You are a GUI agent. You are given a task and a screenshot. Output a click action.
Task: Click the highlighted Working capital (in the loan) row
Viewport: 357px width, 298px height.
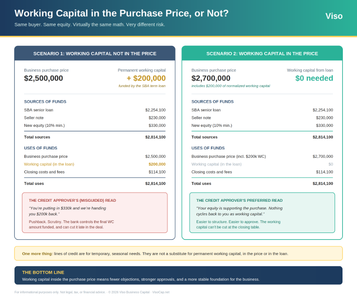(95, 164)
